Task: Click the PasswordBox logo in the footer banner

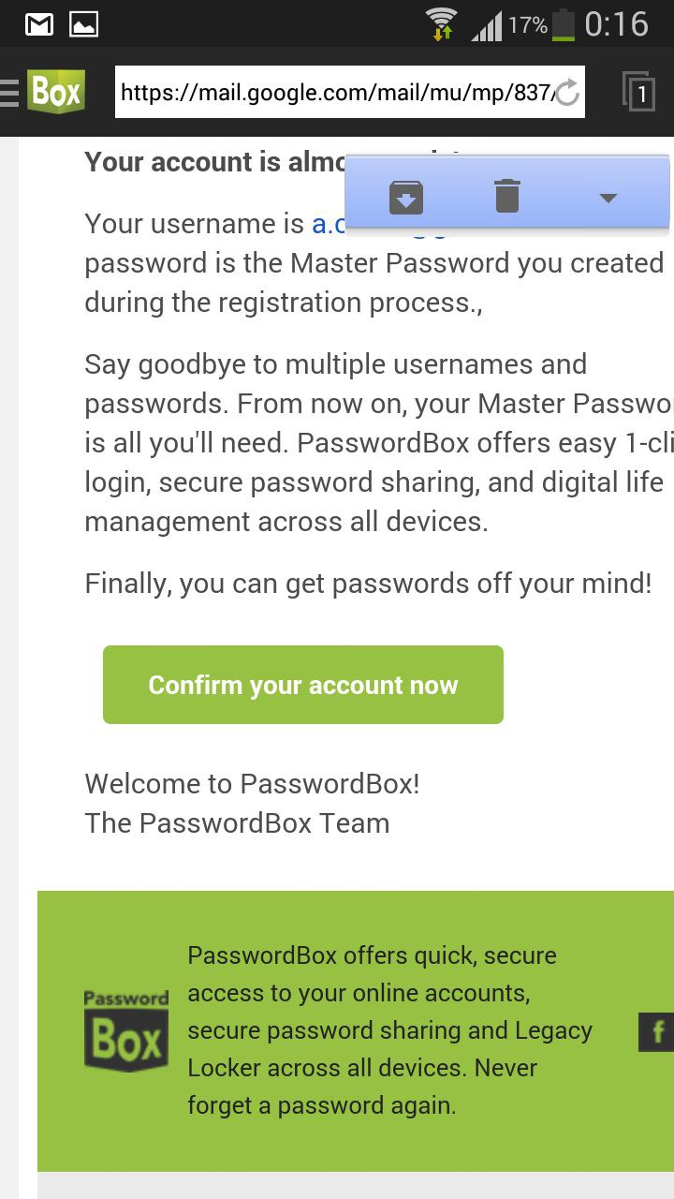Action: point(125,1030)
